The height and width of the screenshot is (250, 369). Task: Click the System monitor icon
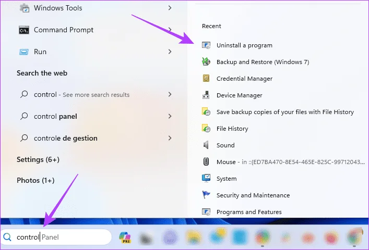point(206,179)
